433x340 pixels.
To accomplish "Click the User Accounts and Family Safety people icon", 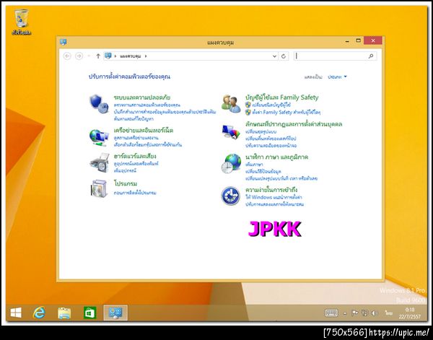I will 231,104.
